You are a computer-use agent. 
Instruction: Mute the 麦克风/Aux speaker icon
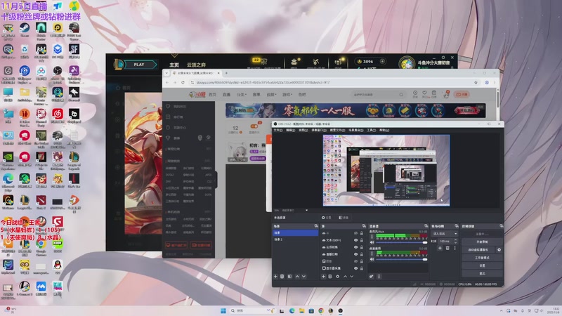[x=372, y=242]
